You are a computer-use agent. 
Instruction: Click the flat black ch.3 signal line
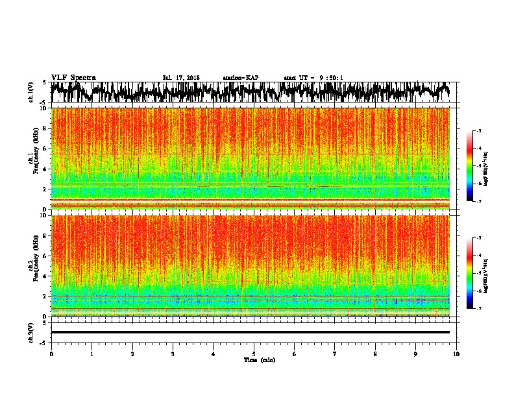pyautogui.click(x=250, y=332)
